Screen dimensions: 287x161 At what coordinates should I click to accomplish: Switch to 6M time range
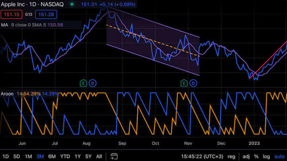point(52,156)
